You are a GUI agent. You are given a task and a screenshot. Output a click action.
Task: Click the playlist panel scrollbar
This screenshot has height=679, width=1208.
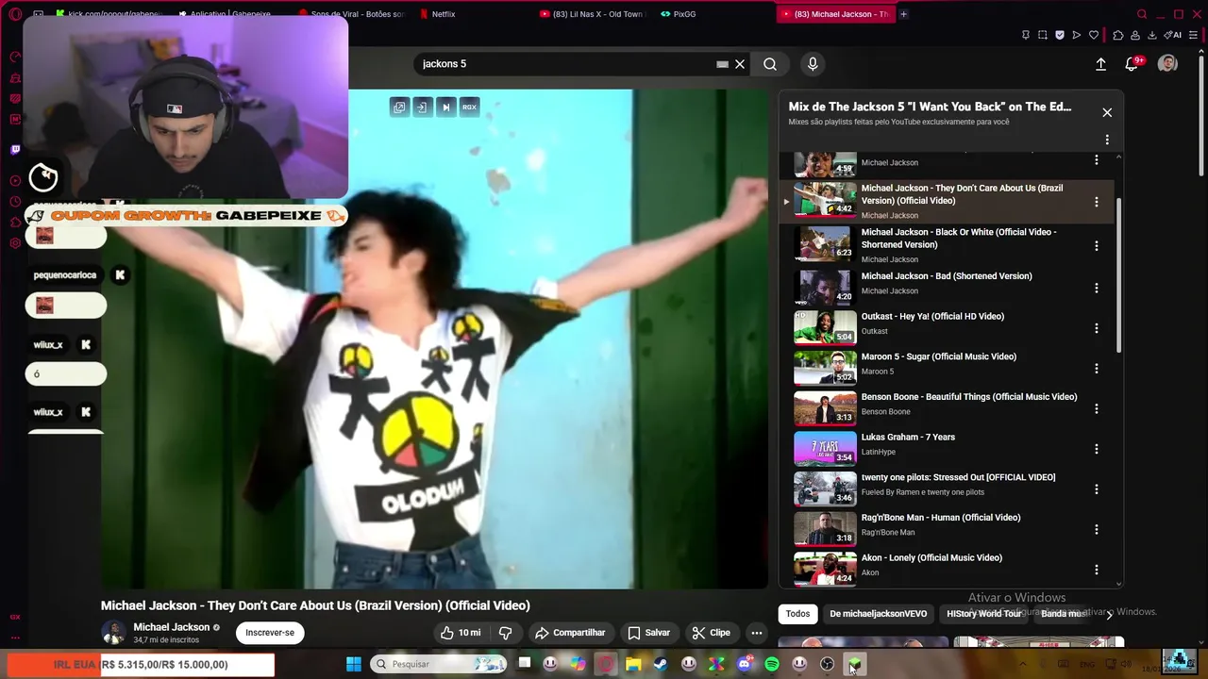tap(1119, 274)
